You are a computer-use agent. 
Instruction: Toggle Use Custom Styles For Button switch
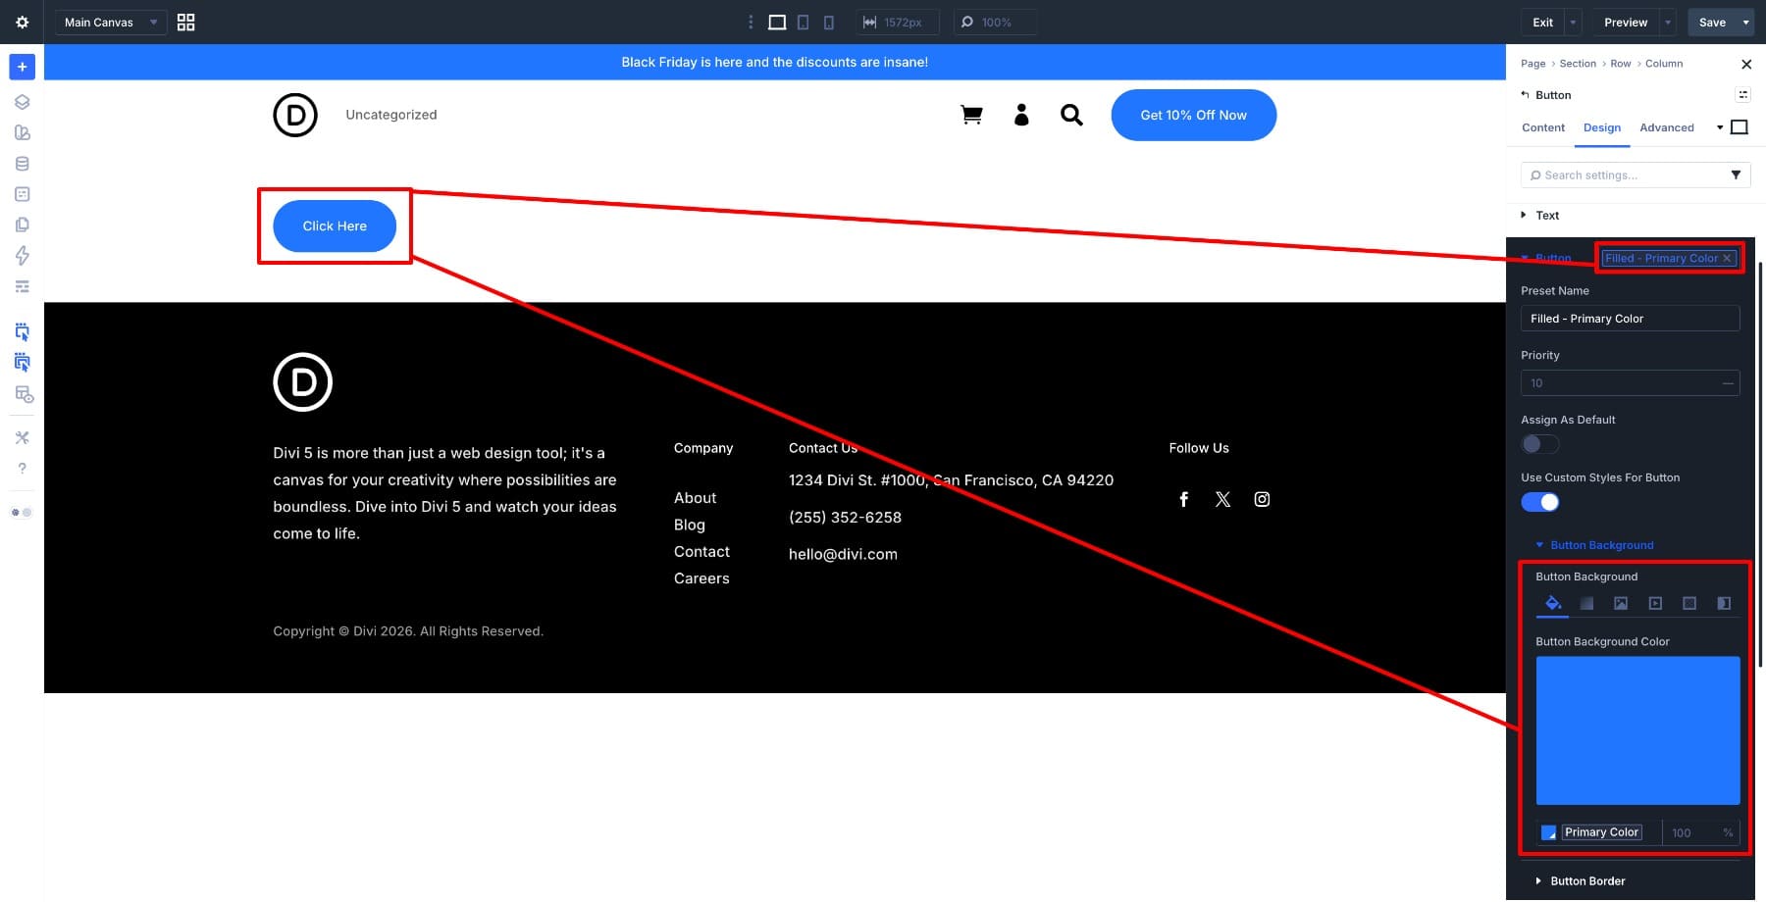(1539, 502)
